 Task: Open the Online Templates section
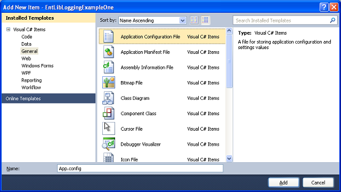tap(48, 98)
